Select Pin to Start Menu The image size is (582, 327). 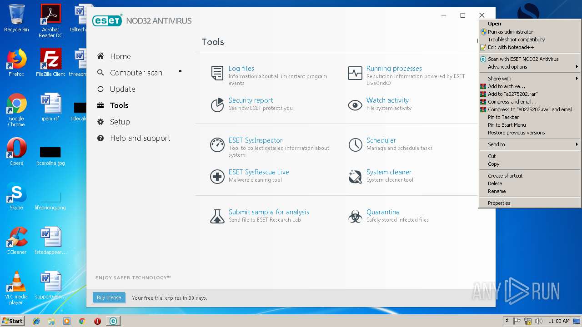(530, 125)
